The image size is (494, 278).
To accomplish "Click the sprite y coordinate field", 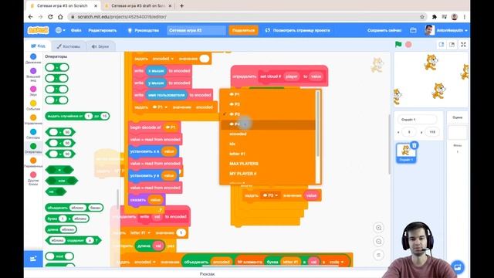I will 432,132.
